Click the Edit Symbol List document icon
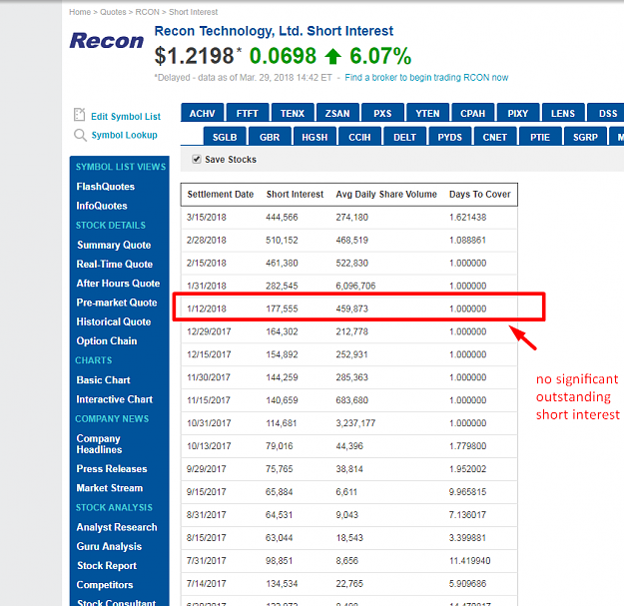 (x=80, y=115)
